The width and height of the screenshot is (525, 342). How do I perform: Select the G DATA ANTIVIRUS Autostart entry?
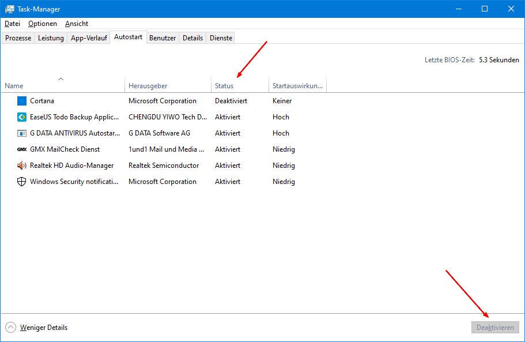coord(75,133)
